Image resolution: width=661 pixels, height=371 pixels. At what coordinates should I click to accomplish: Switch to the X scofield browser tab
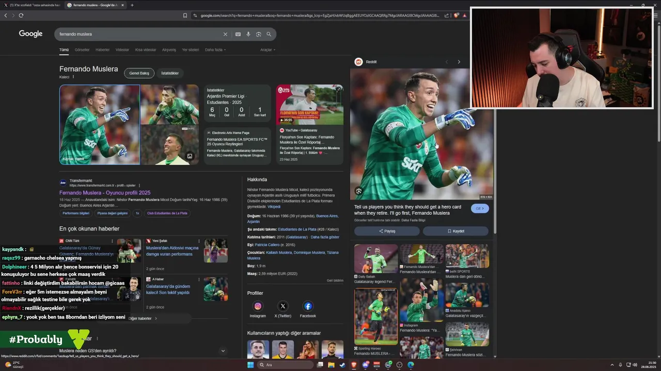click(x=32, y=5)
